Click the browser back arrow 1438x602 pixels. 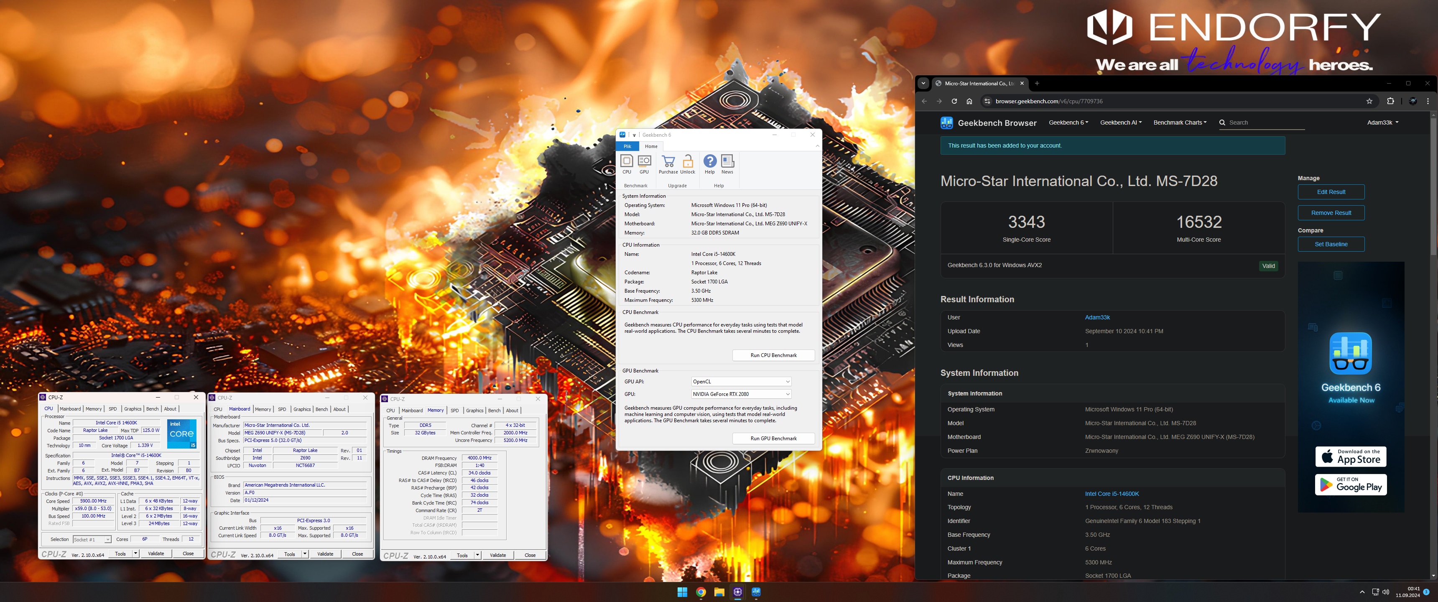point(924,101)
